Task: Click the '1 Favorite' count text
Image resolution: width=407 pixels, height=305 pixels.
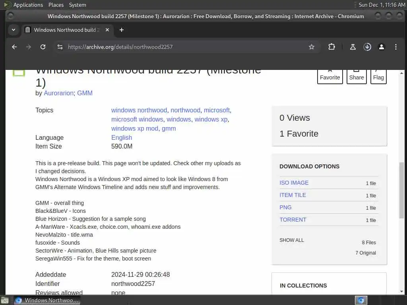Action: point(299,133)
